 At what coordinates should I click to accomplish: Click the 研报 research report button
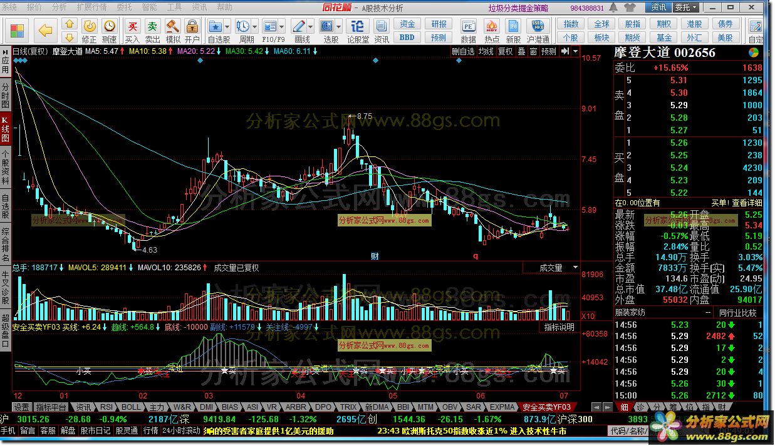coord(439,24)
